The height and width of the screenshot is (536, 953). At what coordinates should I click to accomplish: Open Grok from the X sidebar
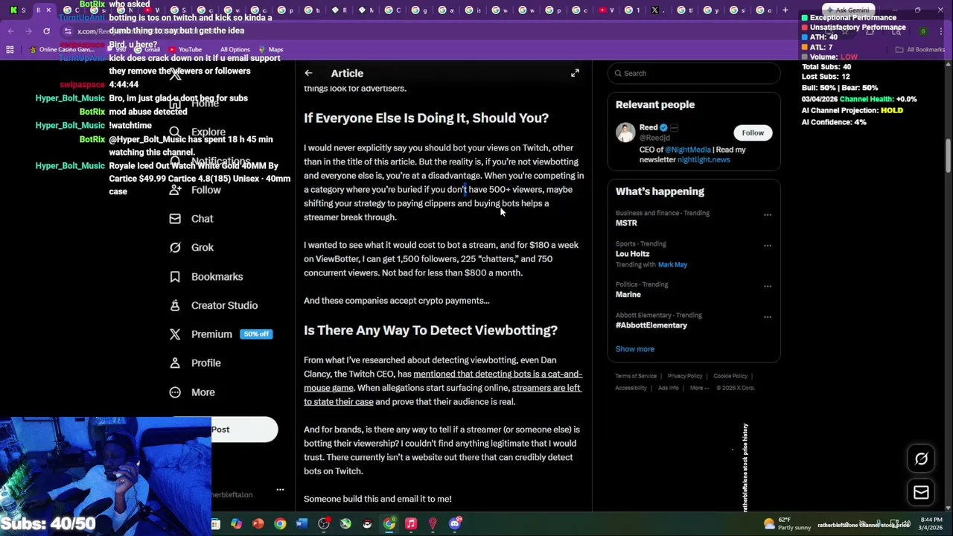pyautogui.click(x=191, y=247)
